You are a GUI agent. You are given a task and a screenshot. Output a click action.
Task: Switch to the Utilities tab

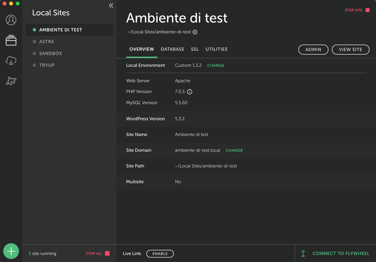pos(216,49)
